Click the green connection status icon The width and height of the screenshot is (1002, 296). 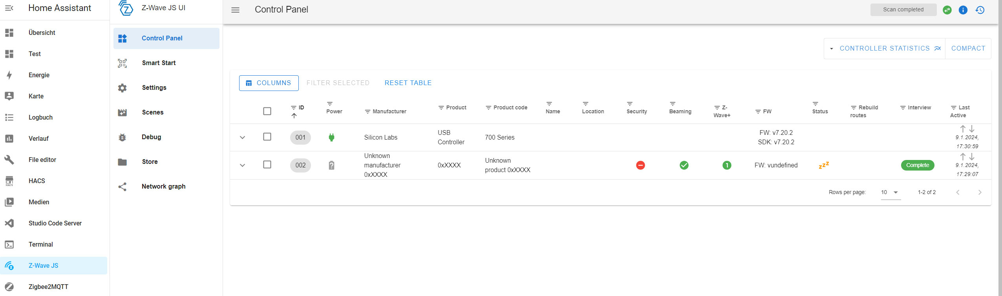(947, 10)
